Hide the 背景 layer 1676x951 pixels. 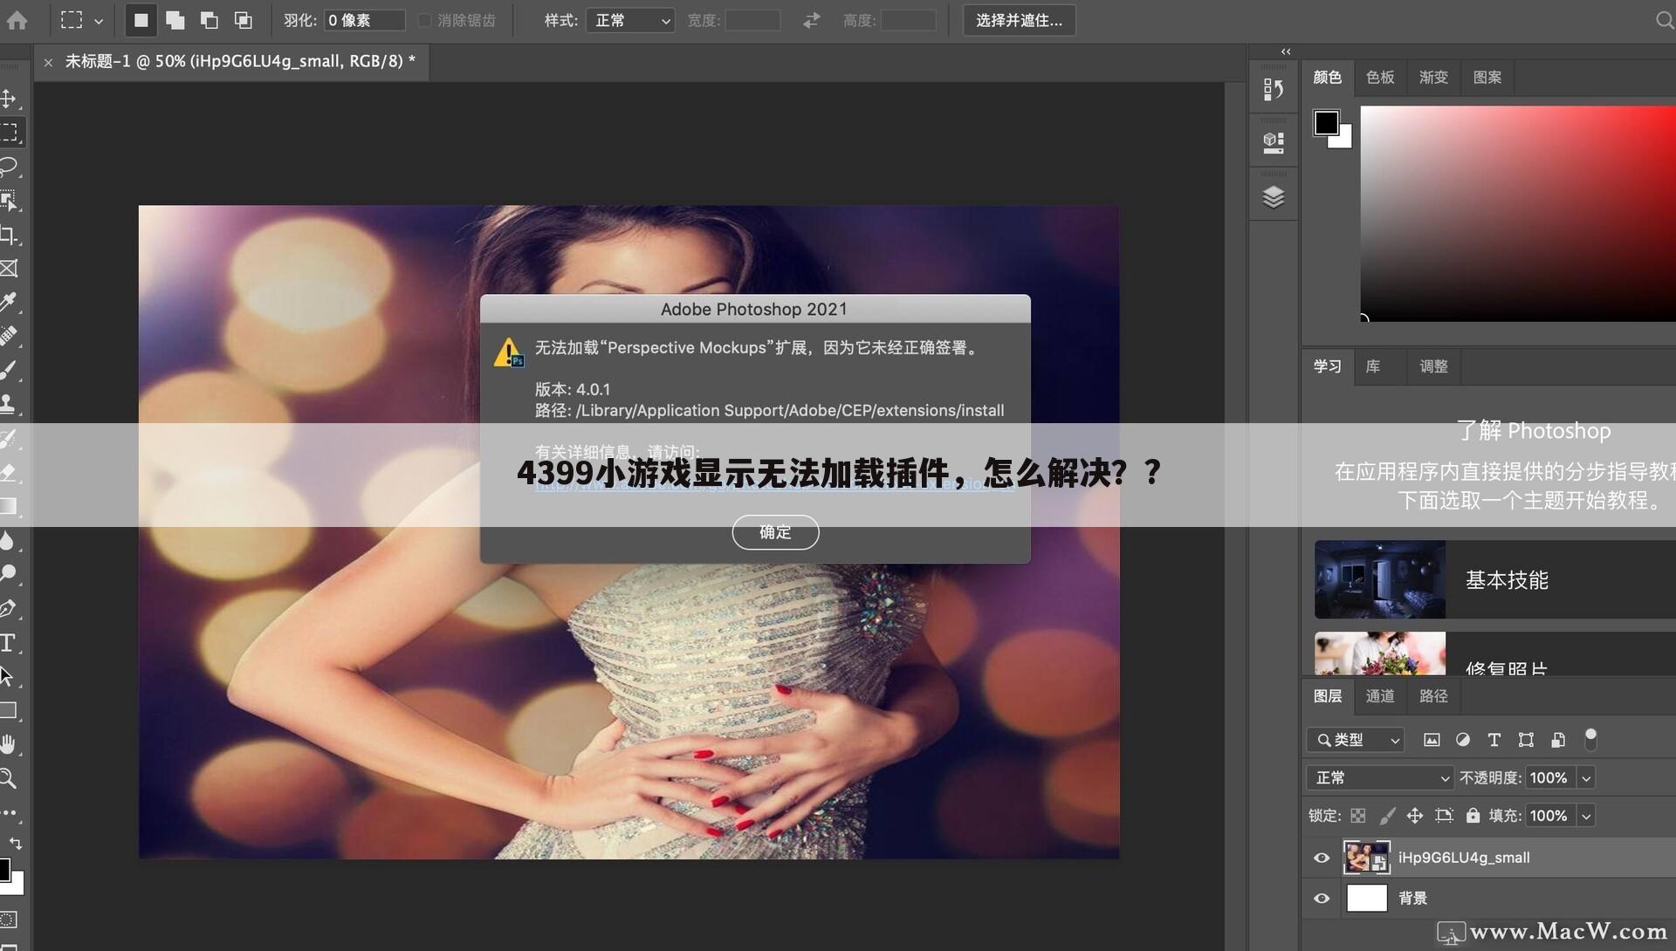(x=1322, y=898)
